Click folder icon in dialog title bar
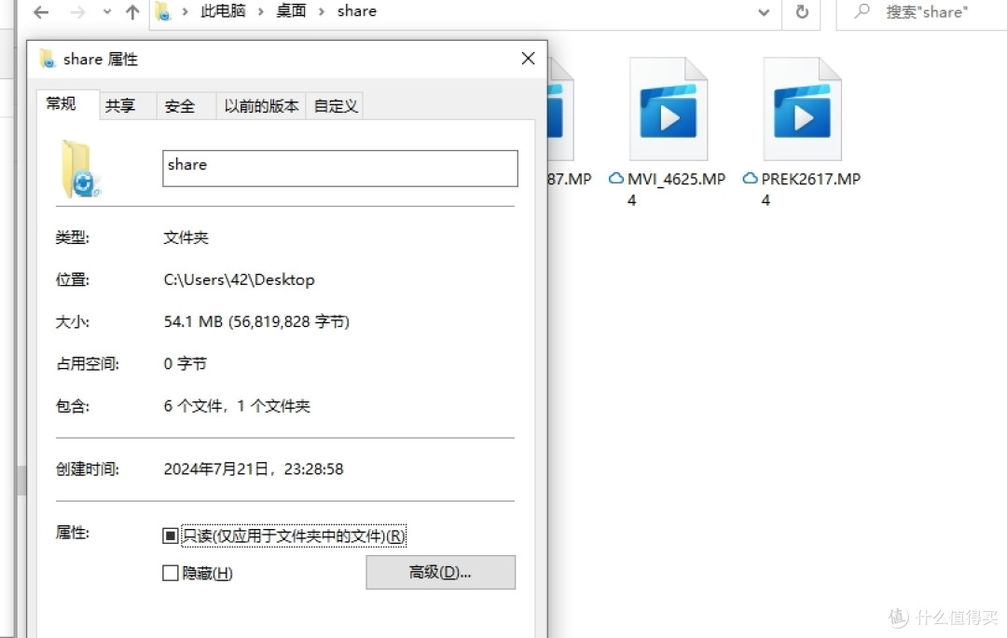This screenshot has height=638, width=1007. coord(48,59)
